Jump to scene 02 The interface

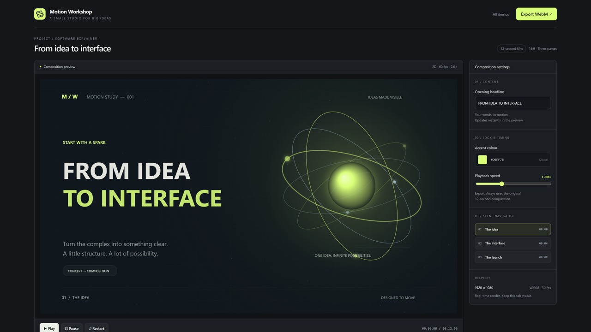point(513,243)
